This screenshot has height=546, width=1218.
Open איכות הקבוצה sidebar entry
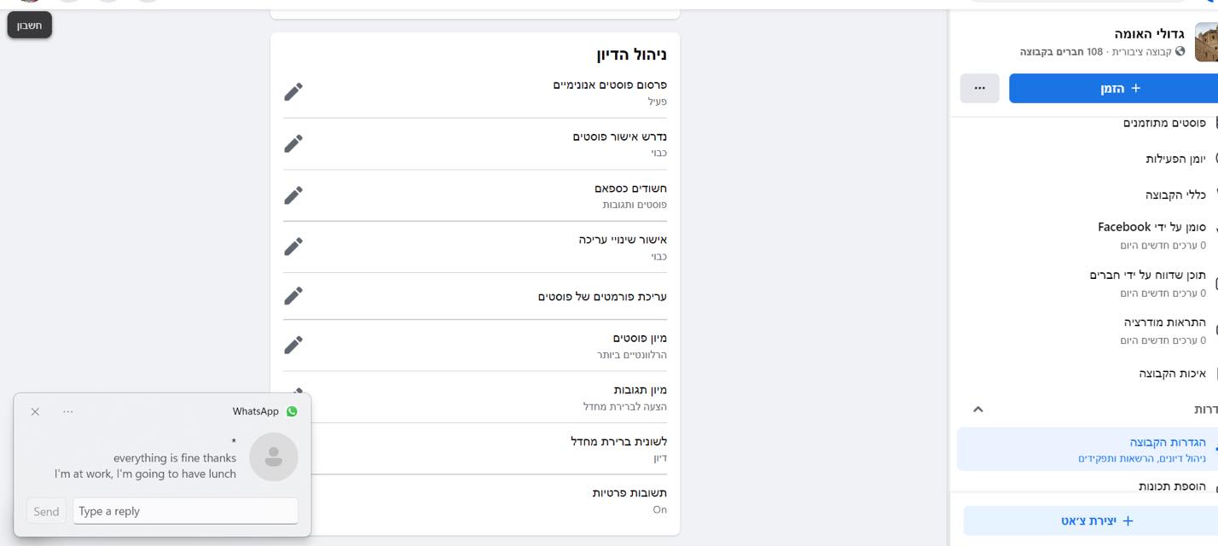point(1172,374)
